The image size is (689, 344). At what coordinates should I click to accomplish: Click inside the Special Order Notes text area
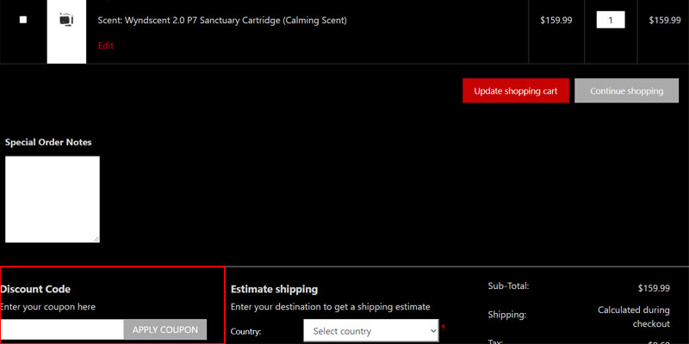(x=52, y=198)
